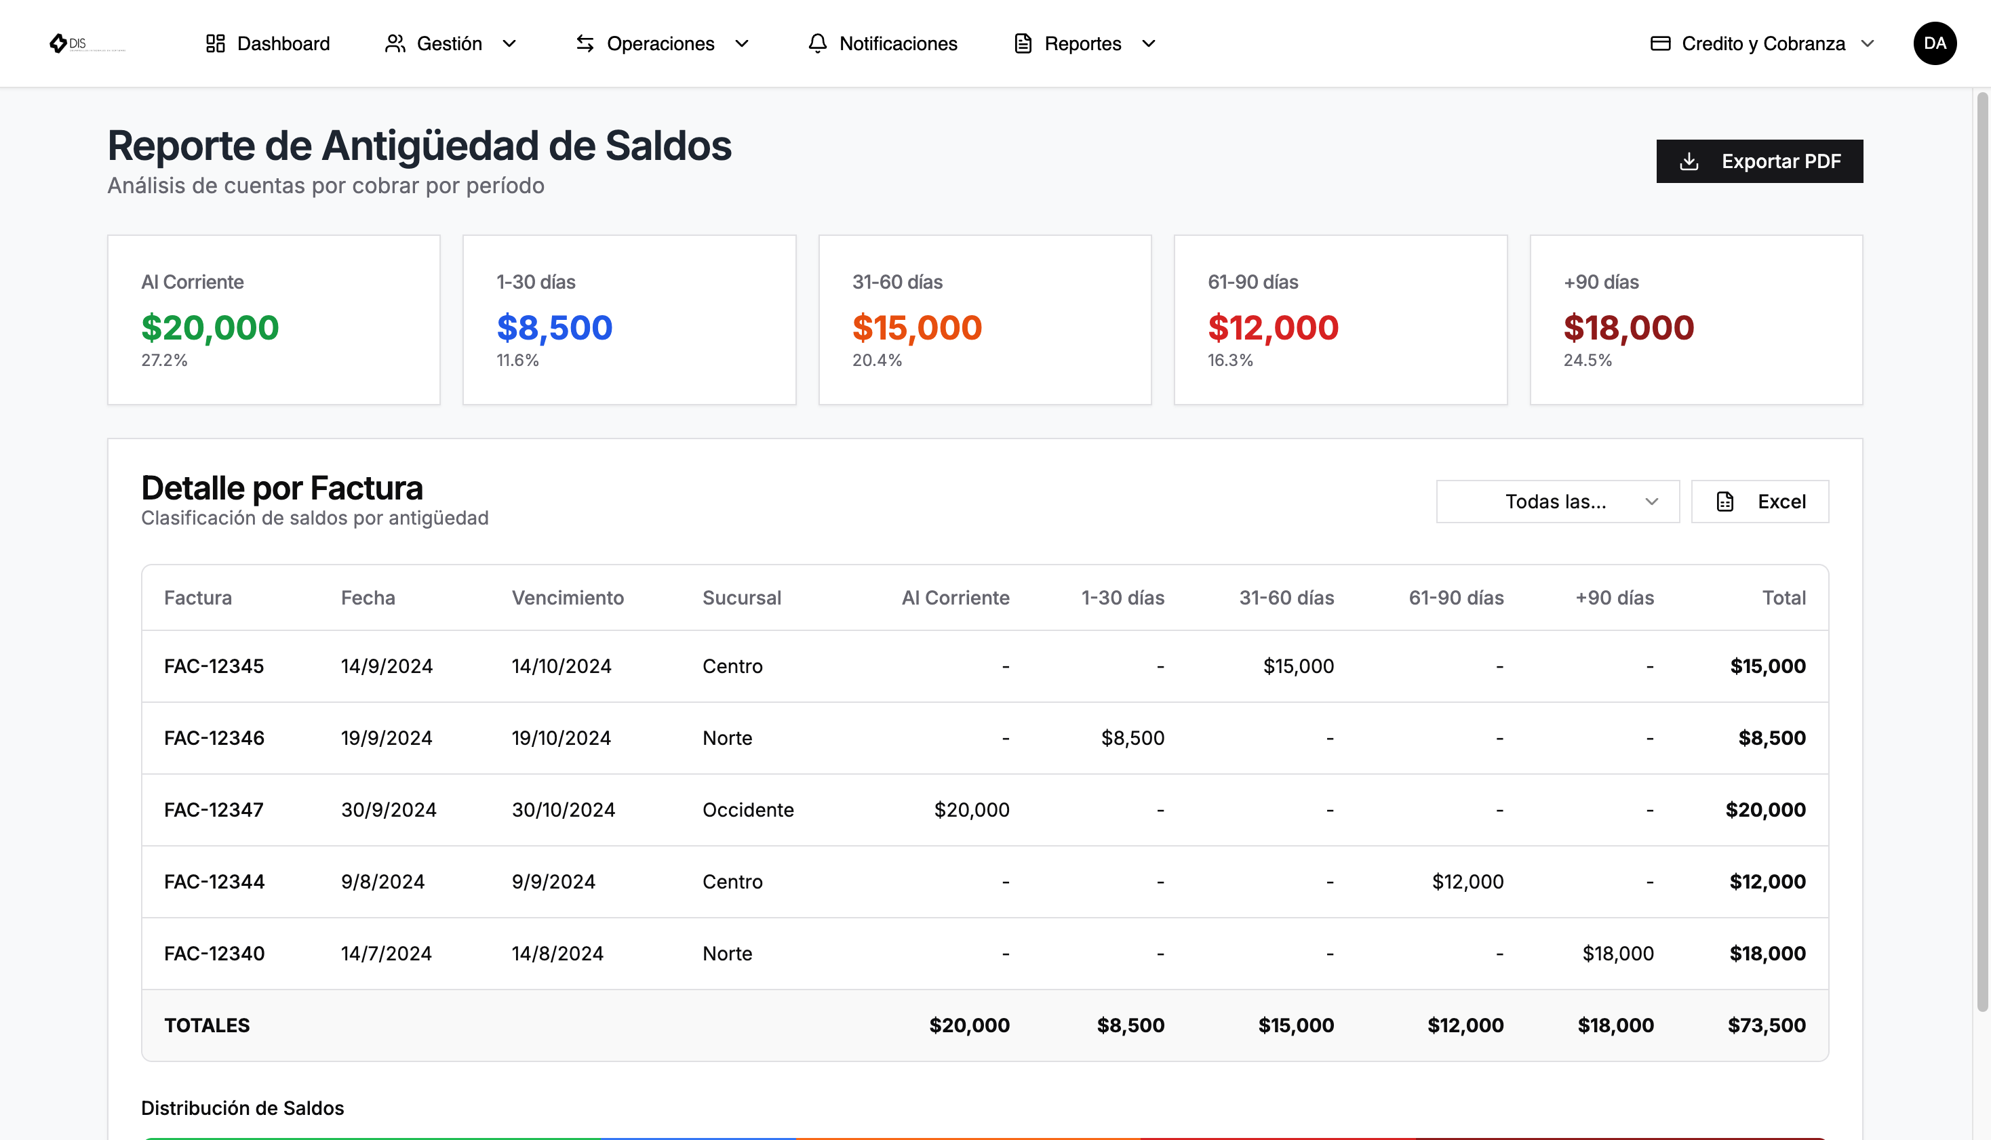Click the Fecha column header

pyautogui.click(x=368, y=597)
